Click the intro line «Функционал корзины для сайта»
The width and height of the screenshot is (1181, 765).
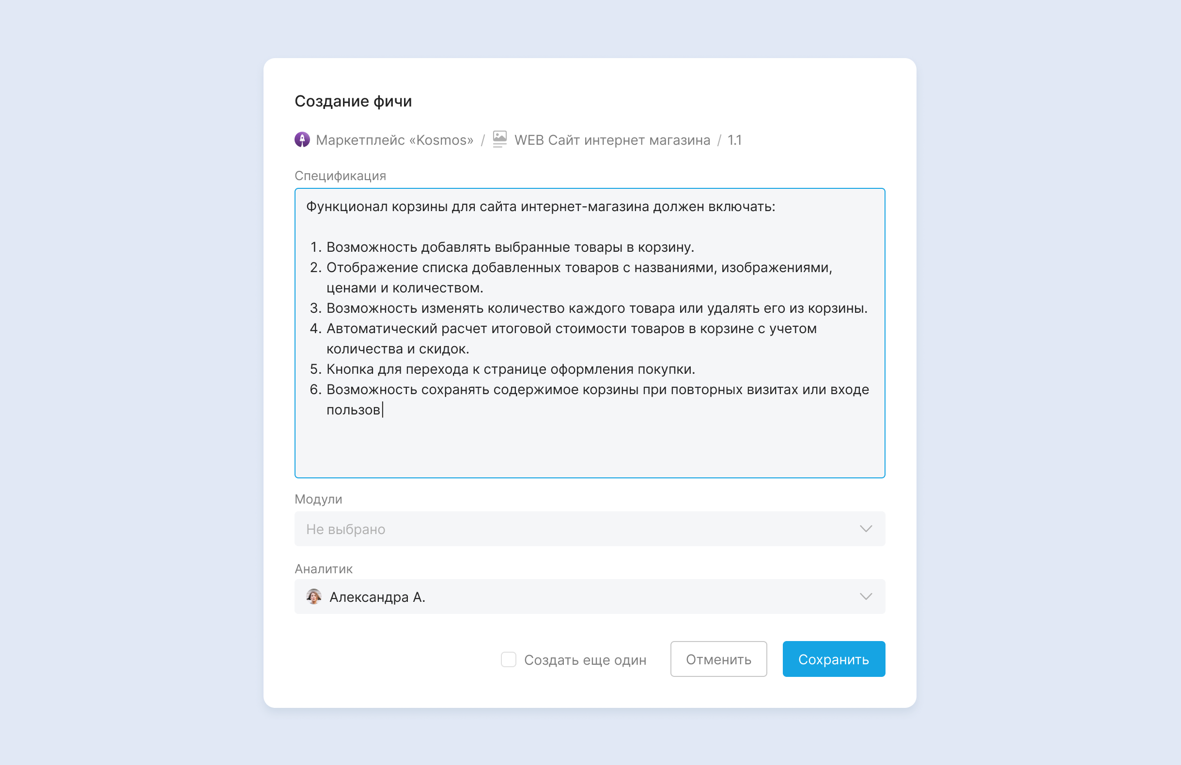tap(540, 206)
